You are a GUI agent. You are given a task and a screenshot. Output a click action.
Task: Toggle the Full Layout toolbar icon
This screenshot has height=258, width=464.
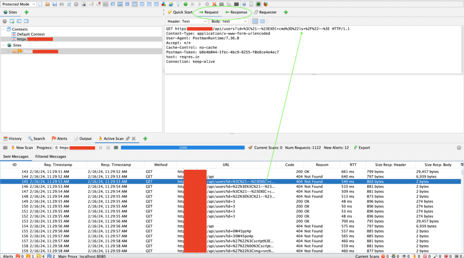tap(127, 4)
